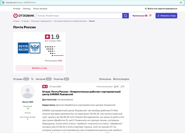Screen dimensions: 185x133
Task: Go to Почтовые отделения и службы доставки breadcrumb
Action: coord(70,21)
